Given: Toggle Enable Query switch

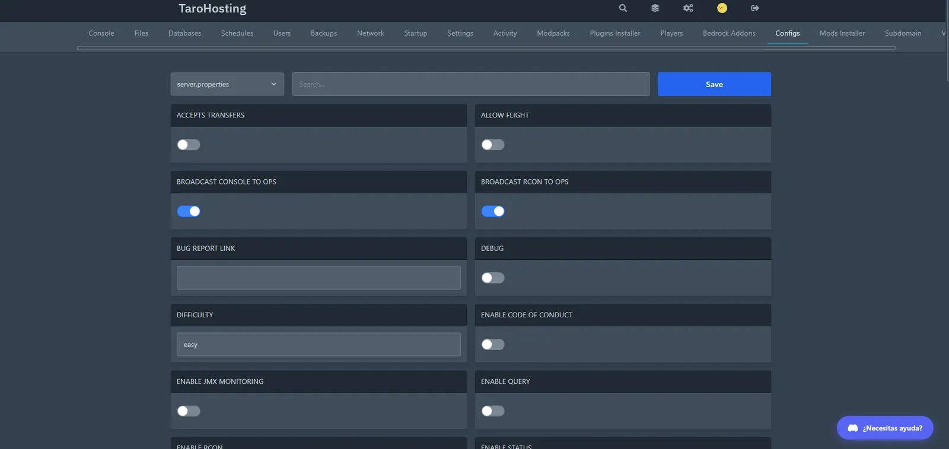Looking at the screenshot, I should (493, 411).
